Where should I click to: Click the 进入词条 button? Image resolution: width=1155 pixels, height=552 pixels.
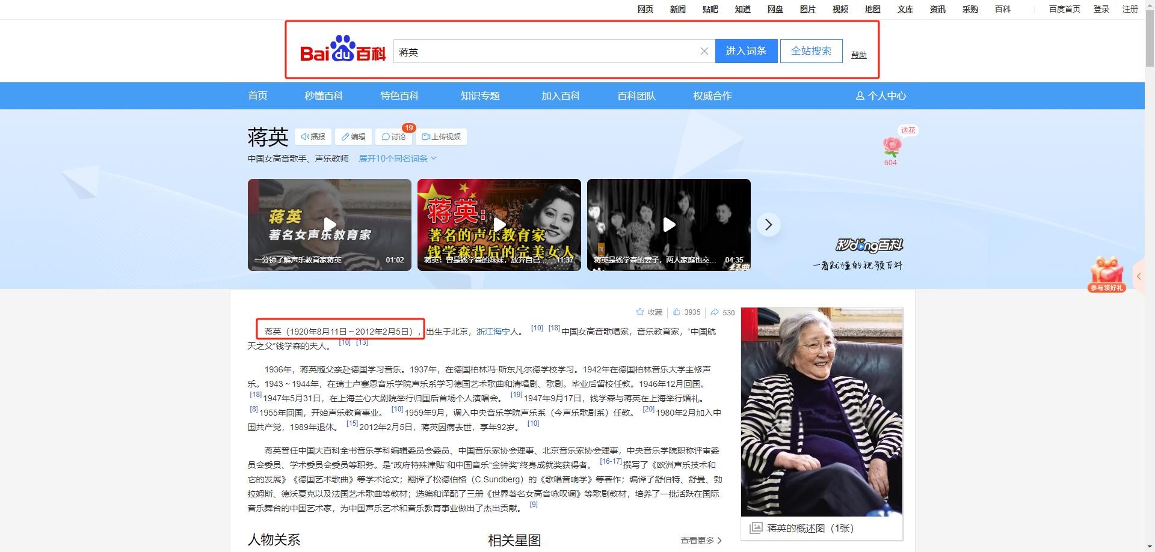point(746,51)
